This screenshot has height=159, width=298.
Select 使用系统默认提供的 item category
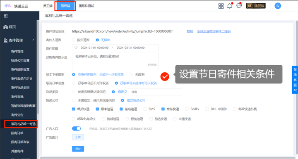click(x=74, y=92)
